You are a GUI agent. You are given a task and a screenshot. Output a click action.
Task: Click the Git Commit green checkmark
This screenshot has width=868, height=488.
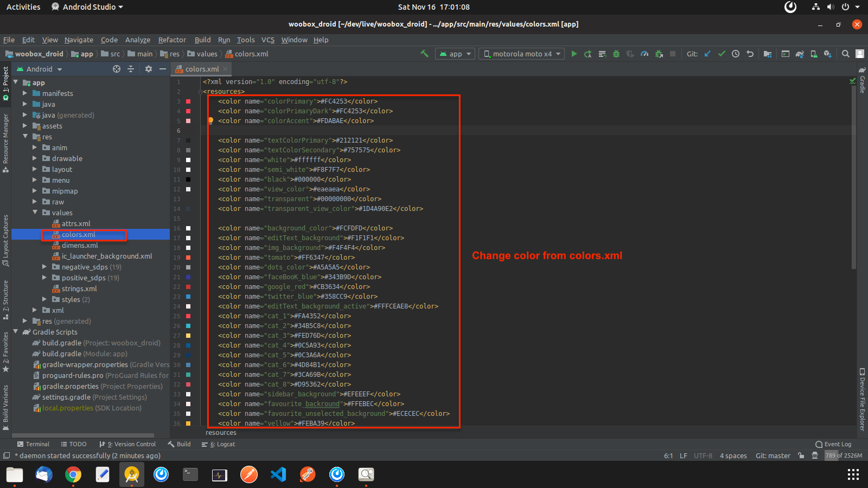[722, 54]
